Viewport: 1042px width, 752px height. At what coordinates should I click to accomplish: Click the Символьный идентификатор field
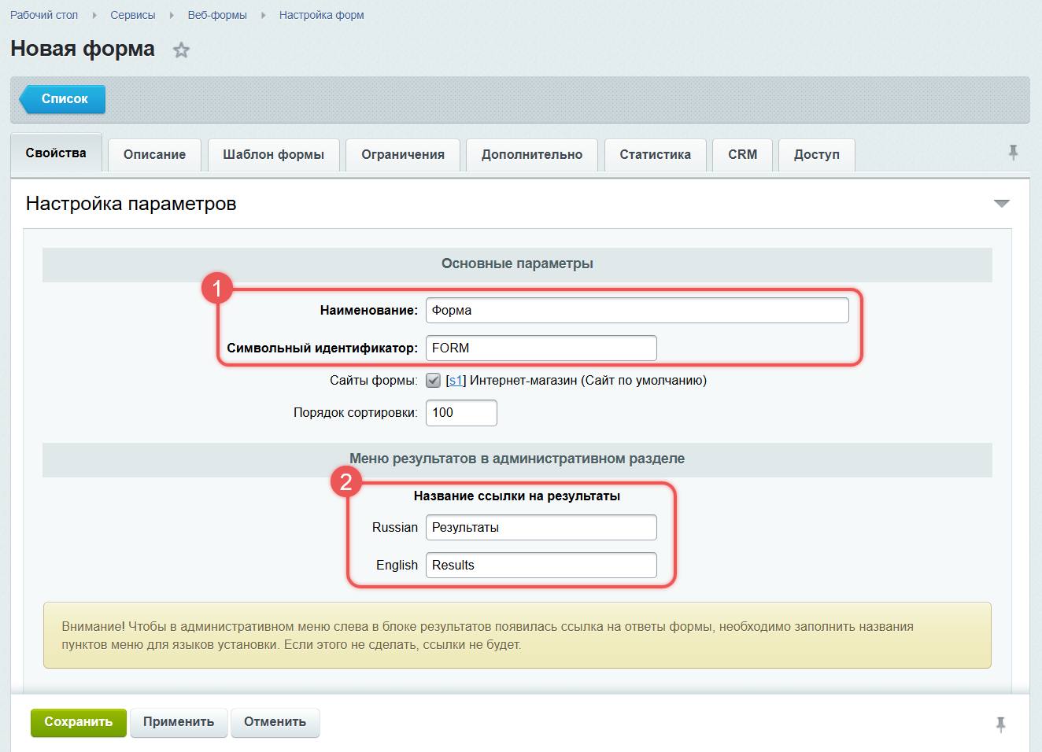point(541,348)
